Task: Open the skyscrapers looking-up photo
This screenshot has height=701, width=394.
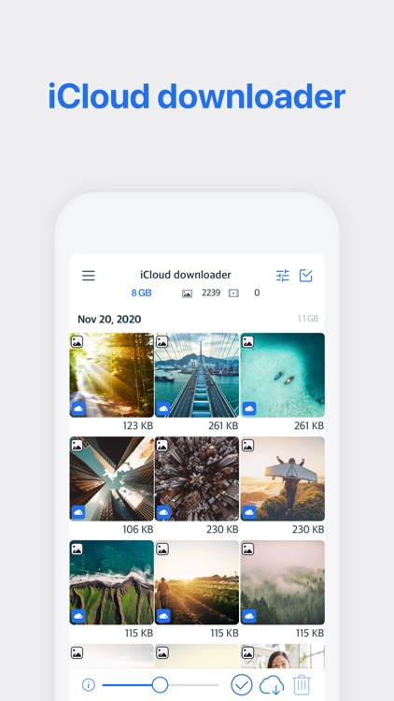Action: [112, 479]
